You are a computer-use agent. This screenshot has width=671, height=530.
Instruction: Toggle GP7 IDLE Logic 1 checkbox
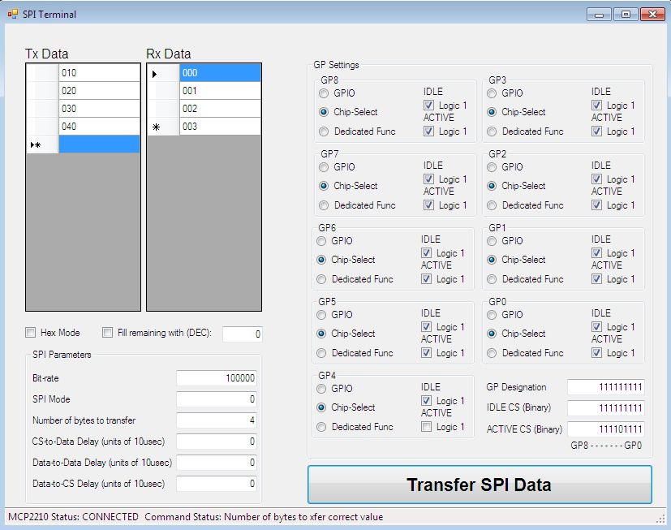428,179
